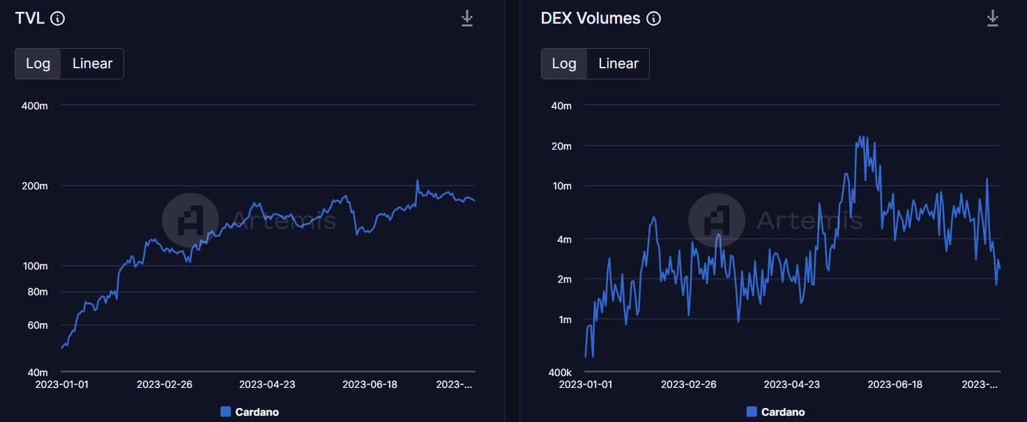Click the 4m axis label on DEX Volumes
Screen dimensions: 1027x422
tap(563, 240)
